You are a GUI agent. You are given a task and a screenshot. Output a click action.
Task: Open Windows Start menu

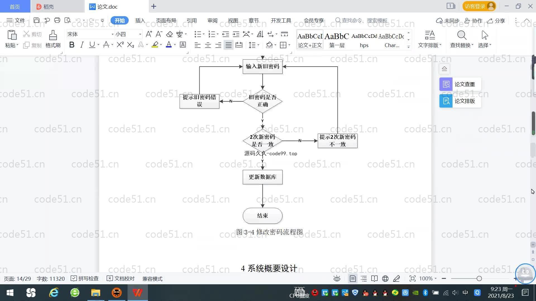coord(10,293)
